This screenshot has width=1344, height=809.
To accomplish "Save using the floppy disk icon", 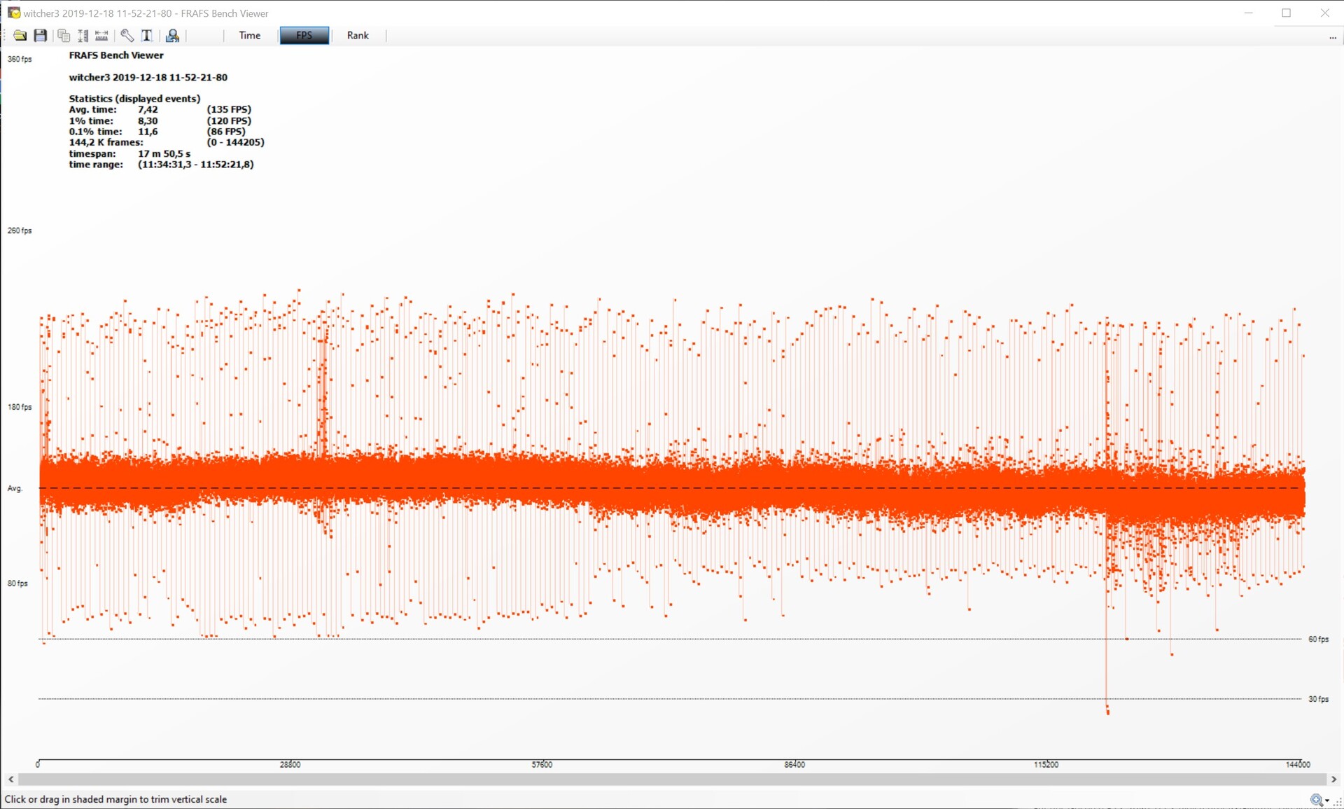I will coord(41,36).
